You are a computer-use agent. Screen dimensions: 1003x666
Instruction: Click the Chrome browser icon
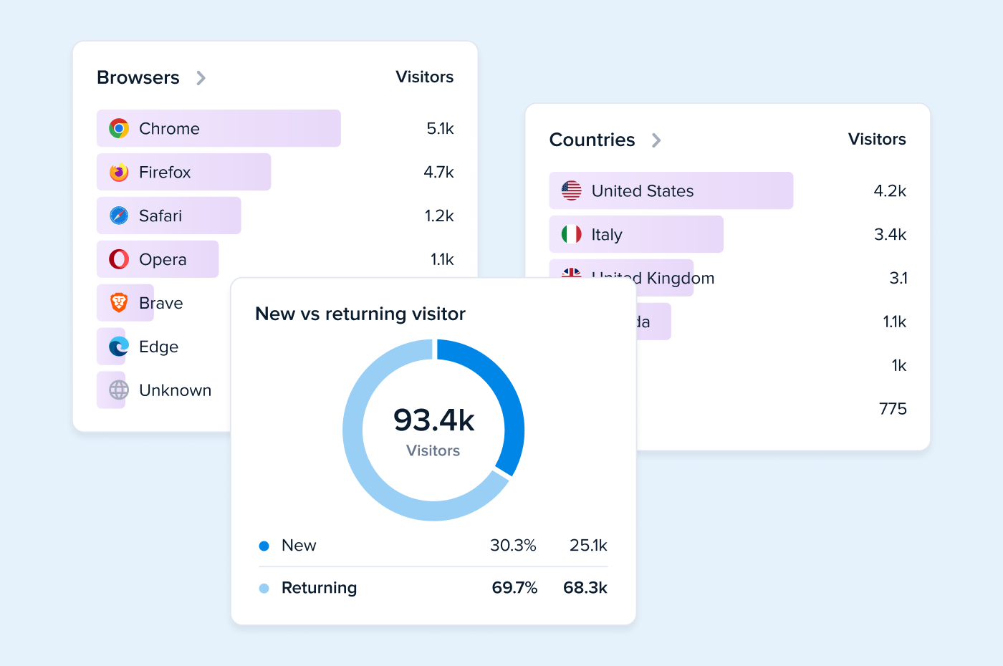[x=119, y=128]
